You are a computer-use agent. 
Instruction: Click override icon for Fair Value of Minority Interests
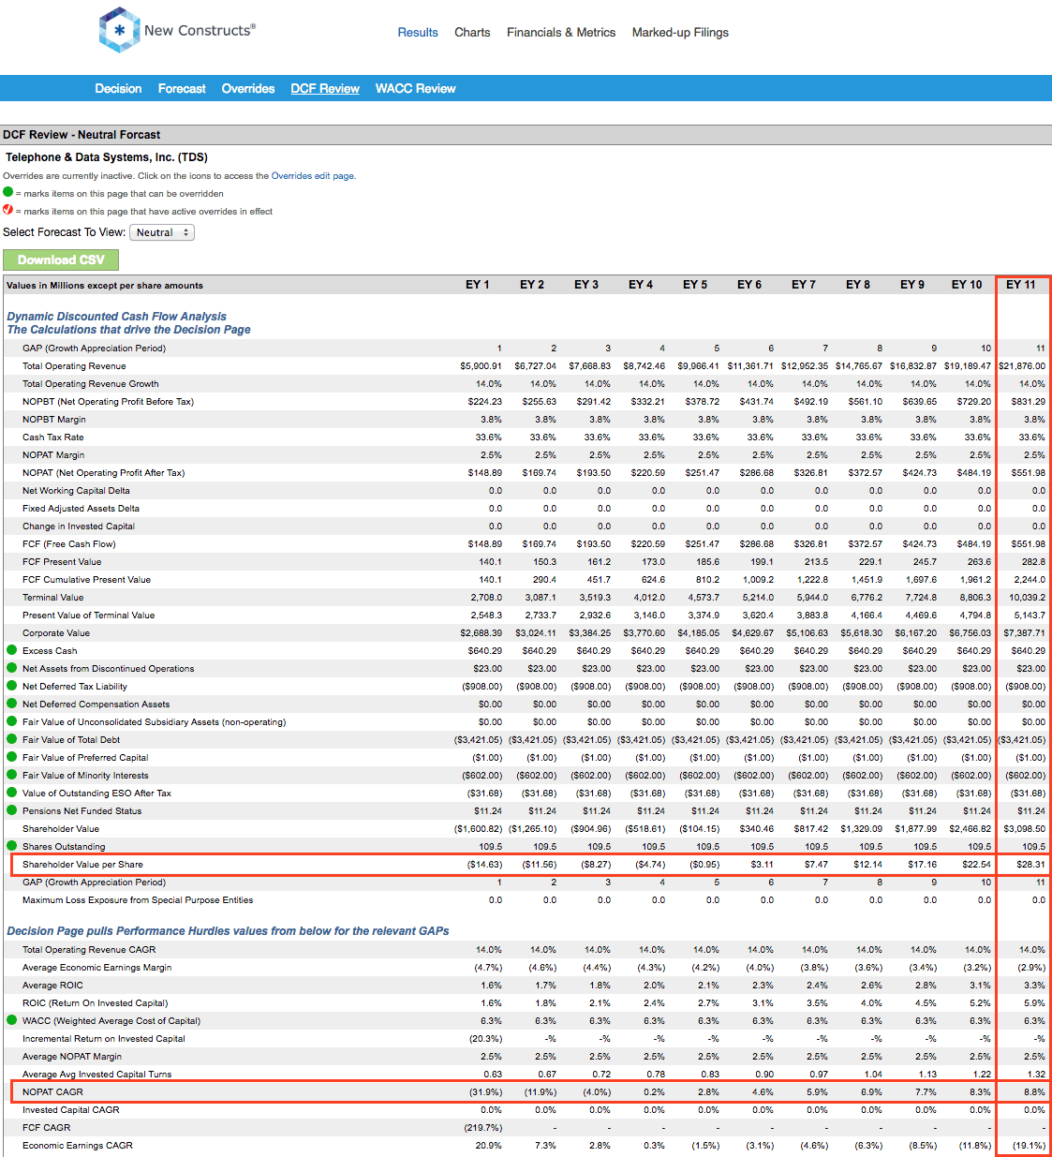click(12, 774)
